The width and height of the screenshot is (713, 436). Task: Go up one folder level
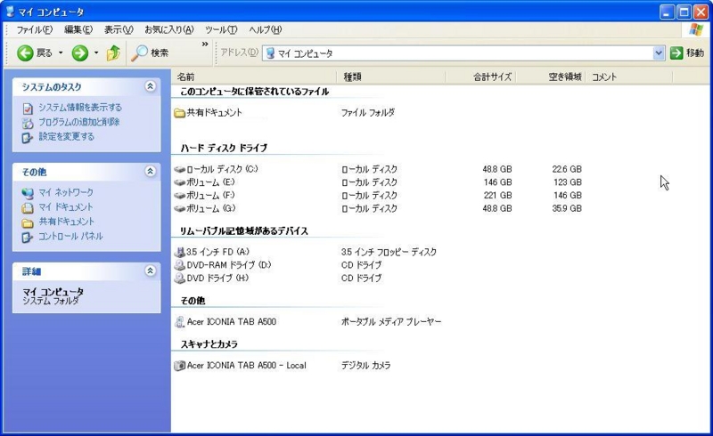[113, 53]
